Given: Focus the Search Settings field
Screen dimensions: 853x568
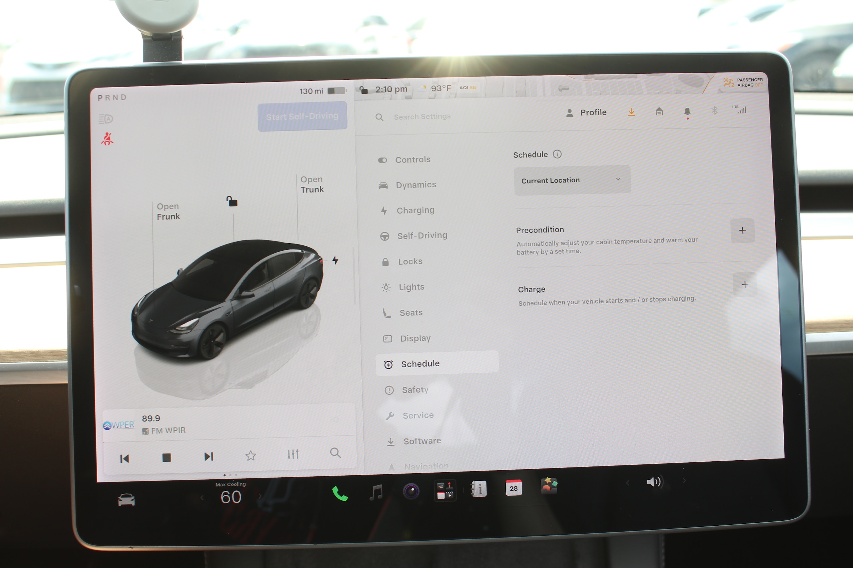Looking at the screenshot, I should tap(422, 117).
